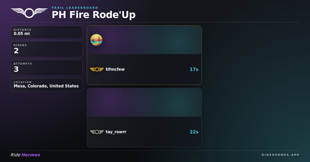Click the PH Fire Rode'Up trail title
The width and height of the screenshot is (310, 162).
(x=94, y=15)
